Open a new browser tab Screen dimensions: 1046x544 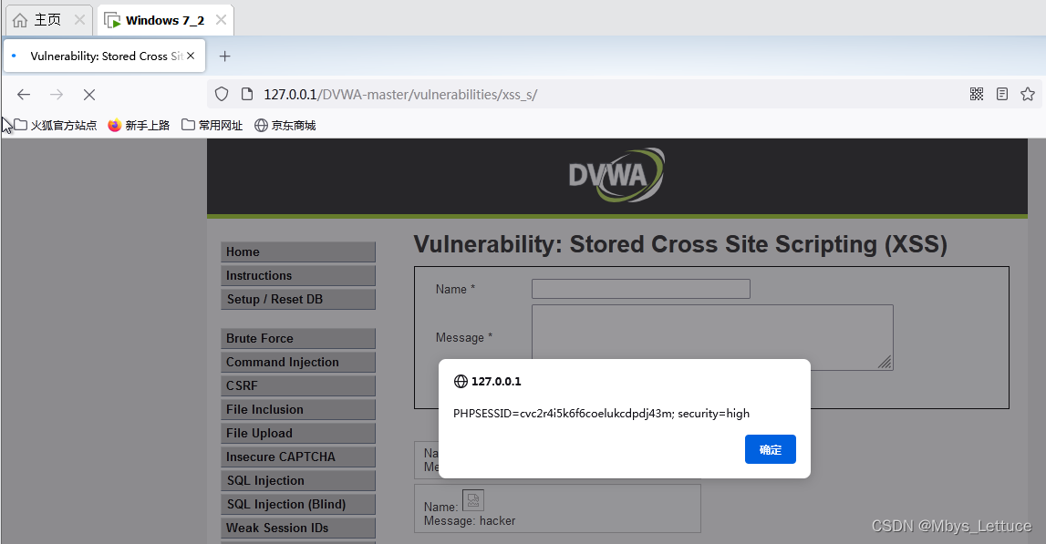tap(225, 56)
